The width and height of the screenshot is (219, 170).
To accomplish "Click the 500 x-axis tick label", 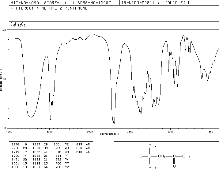I will pos(211,132).
